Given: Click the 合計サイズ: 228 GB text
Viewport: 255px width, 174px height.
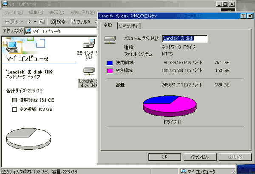Looking at the screenshot, I should [x=24, y=91].
